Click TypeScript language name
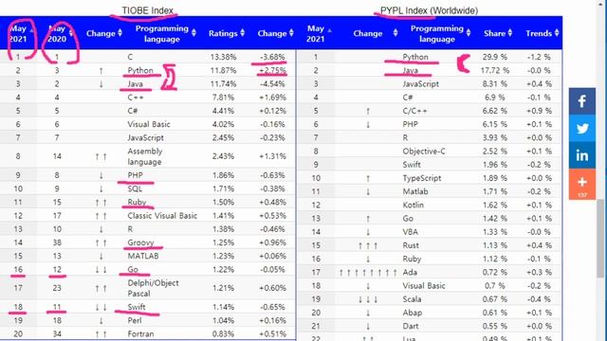 click(x=421, y=178)
